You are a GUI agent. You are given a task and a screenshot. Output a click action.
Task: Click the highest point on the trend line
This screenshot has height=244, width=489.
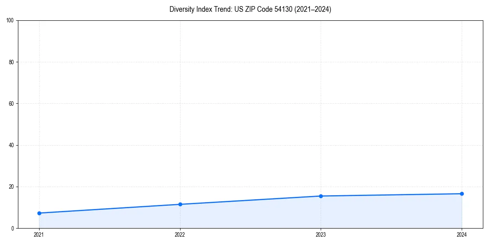(462, 194)
